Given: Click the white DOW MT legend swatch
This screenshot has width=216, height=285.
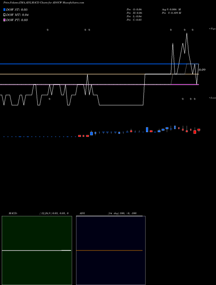Looking at the screenshot, I should pyautogui.click(x=4, y=15).
